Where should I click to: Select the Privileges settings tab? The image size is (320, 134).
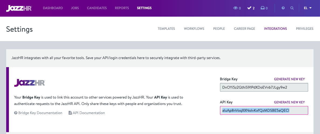tap(305, 29)
